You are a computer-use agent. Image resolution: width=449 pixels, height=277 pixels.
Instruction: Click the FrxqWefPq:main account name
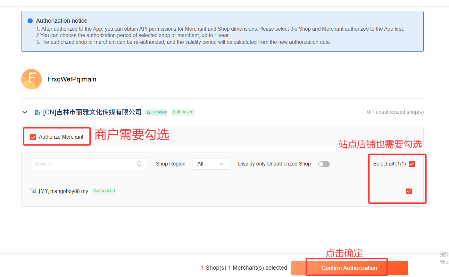pyautogui.click(x=72, y=79)
